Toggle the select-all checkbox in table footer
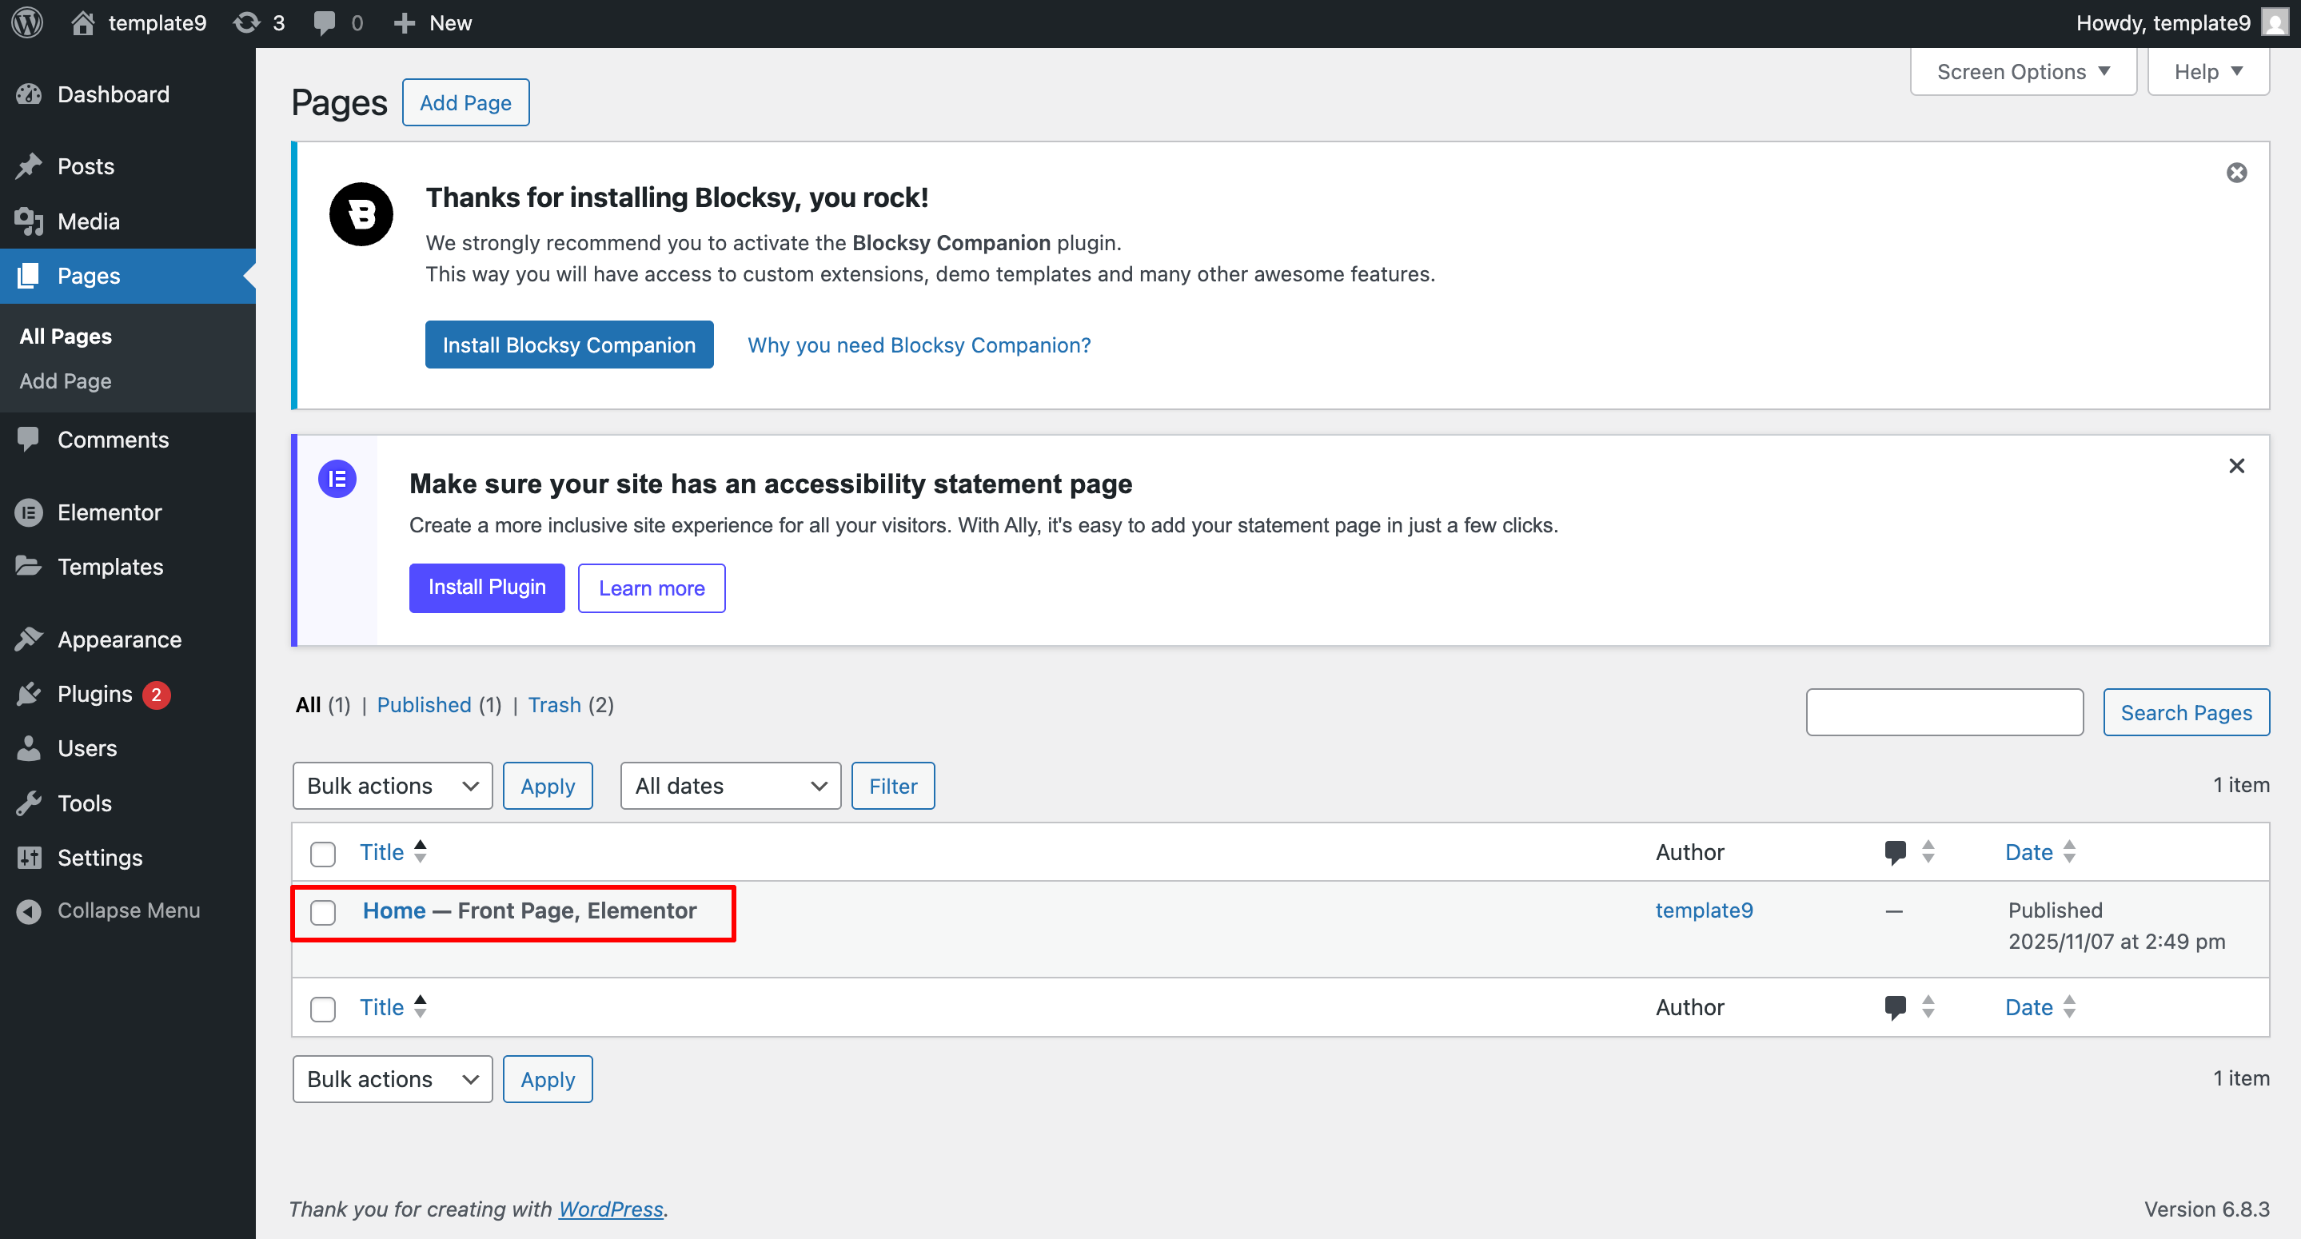This screenshot has height=1239, width=2301. pyautogui.click(x=322, y=1009)
